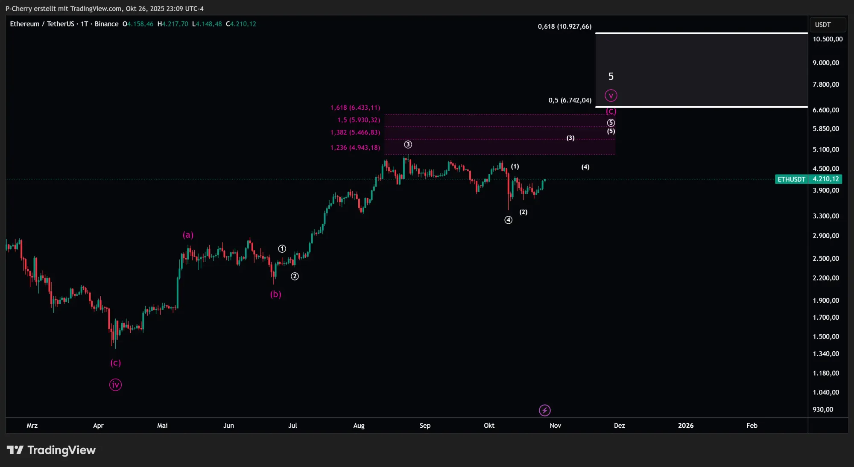Select the circled 3 wave marker
854x467 pixels.
(x=408, y=145)
